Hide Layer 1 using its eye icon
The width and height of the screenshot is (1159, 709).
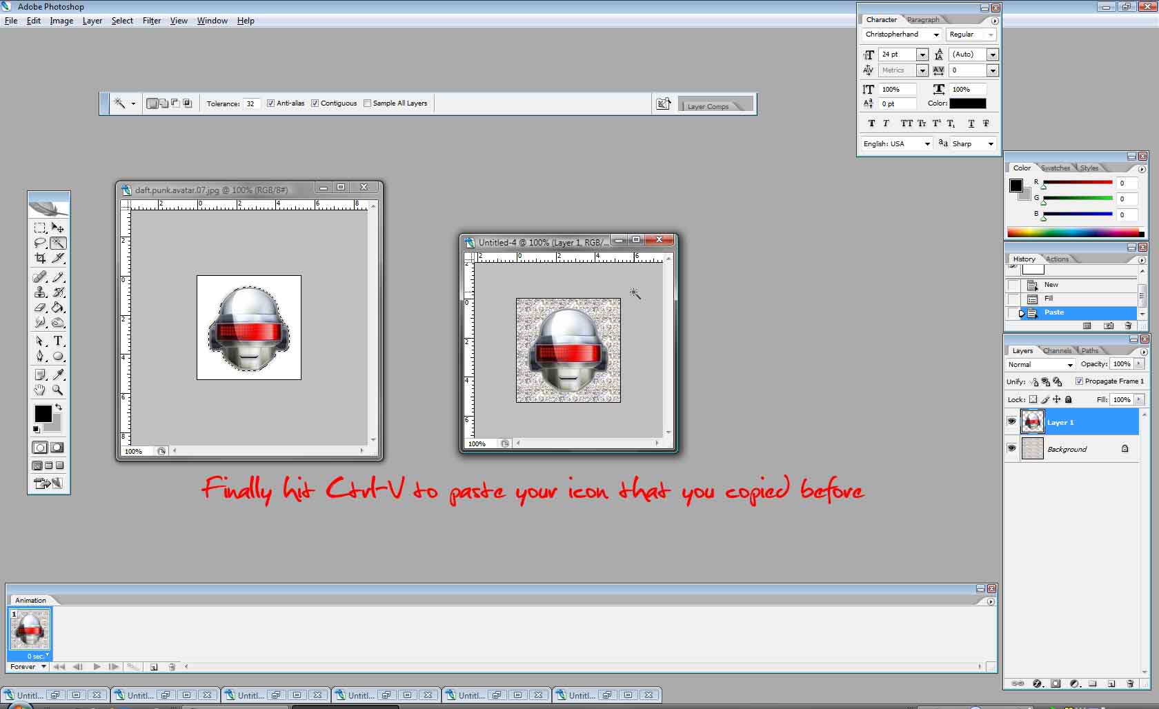tap(1011, 421)
